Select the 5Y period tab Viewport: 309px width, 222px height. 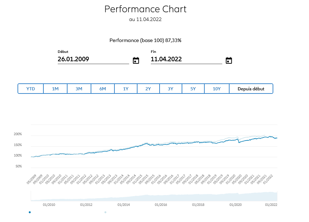[x=193, y=89]
